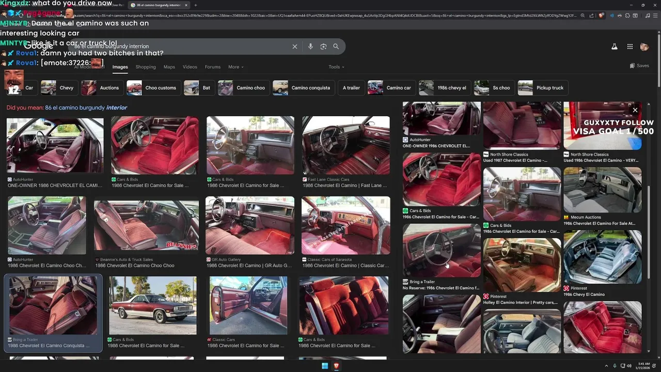Select the Ss choo chip
The width and height of the screenshot is (661, 372).
point(494,88)
